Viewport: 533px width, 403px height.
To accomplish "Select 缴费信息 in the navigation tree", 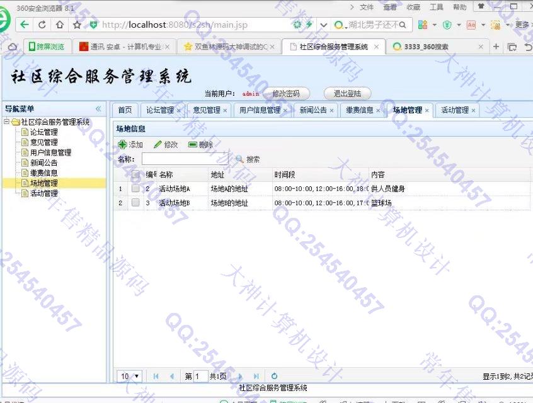I will point(43,173).
